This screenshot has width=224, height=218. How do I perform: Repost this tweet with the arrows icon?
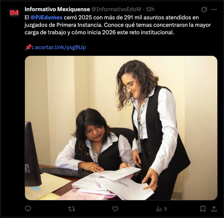[72, 209]
